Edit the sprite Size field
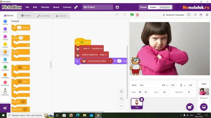 tap(164, 92)
